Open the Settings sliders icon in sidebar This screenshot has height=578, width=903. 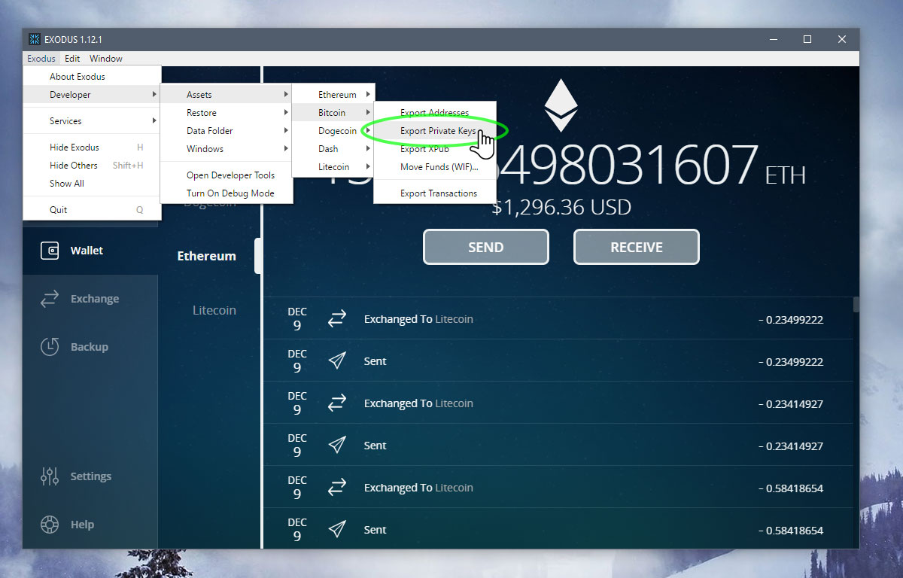50,476
